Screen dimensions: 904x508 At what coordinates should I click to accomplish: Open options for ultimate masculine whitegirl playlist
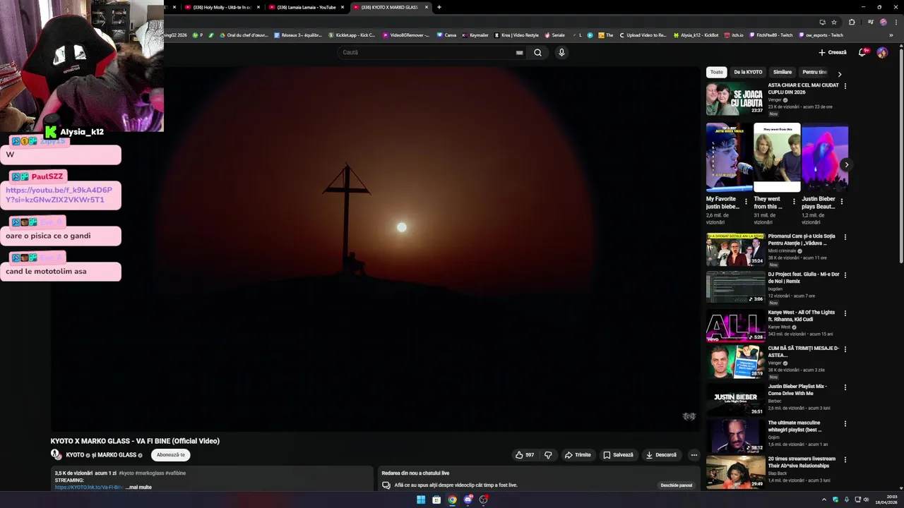pos(845,424)
